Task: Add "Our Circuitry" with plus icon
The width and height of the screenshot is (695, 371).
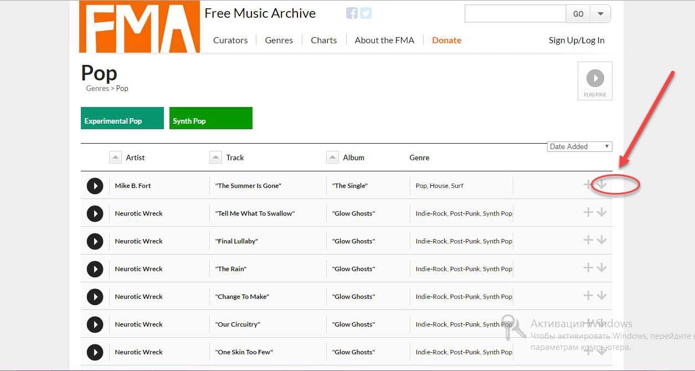Action: point(588,323)
